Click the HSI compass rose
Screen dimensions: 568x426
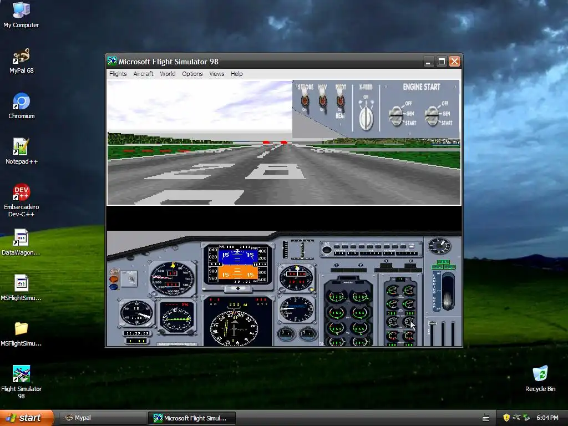click(234, 328)
